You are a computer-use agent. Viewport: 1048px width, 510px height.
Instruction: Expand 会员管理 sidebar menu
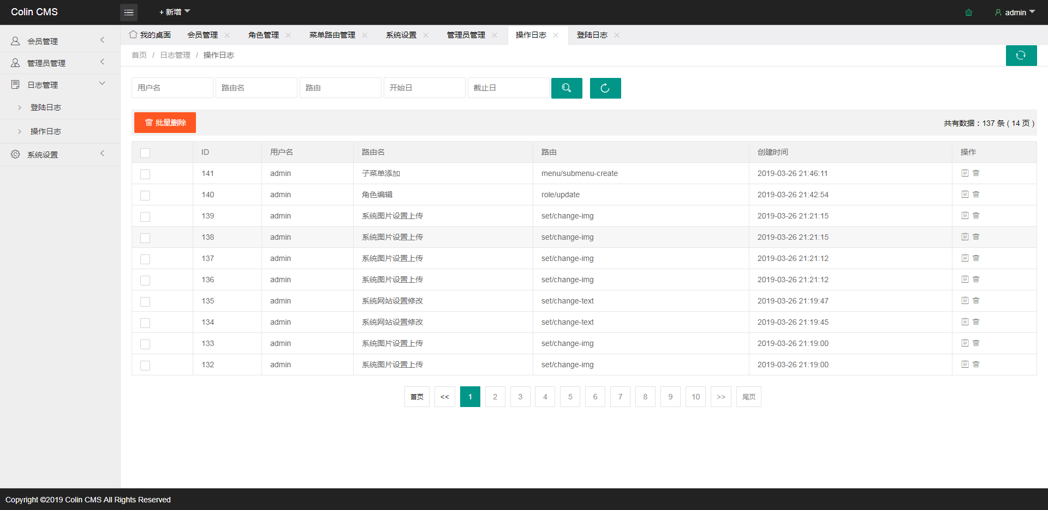[60, 41]
